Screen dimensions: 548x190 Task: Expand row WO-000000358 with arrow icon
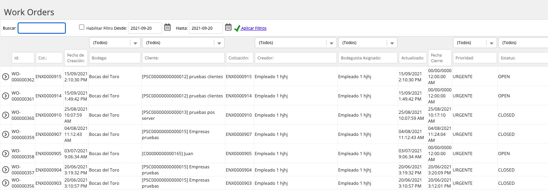(x=6, y=154)
